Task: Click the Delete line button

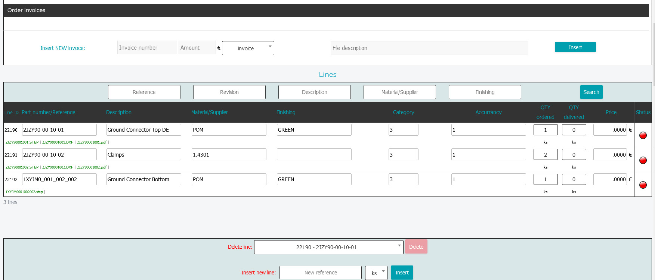Action: pos(416,247)
